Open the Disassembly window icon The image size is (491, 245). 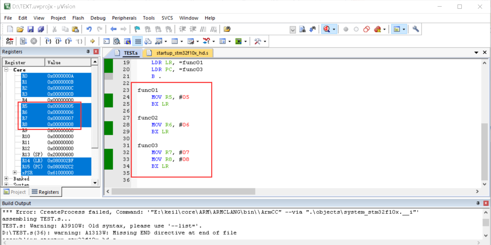click(117, 41)
